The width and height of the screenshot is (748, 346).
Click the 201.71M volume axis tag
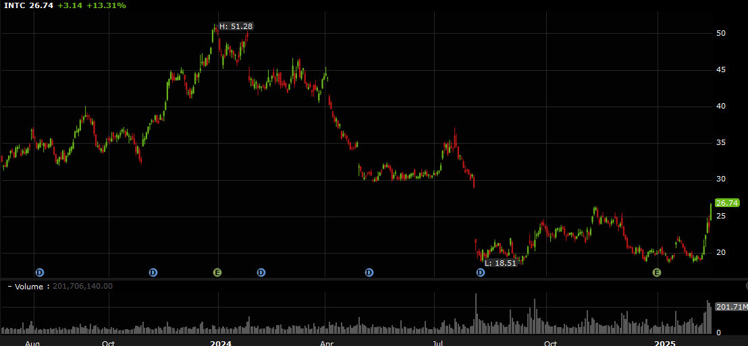click(x=731, y=307)
